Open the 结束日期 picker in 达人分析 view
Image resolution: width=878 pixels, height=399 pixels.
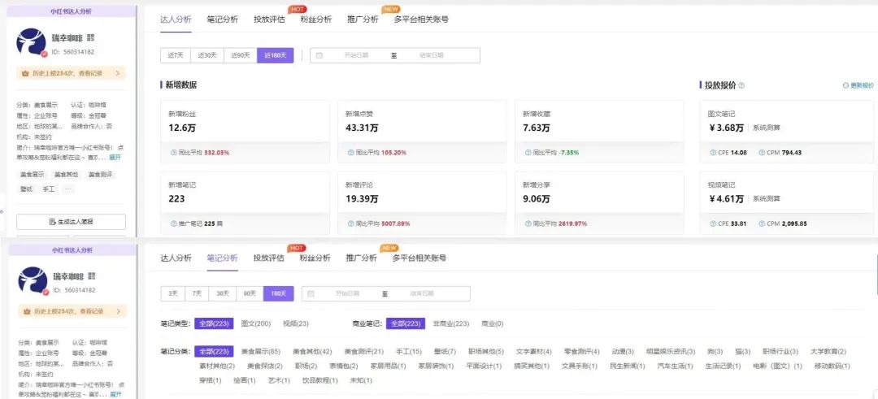click(x=432, y=55)
